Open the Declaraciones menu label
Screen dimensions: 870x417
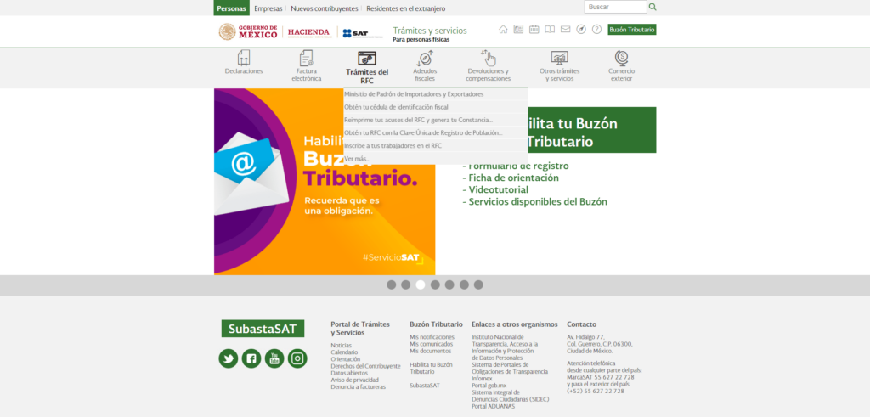(x=244, y=71)
